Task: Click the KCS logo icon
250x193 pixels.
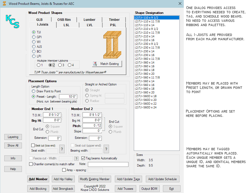Action: [x=13, y=21]
